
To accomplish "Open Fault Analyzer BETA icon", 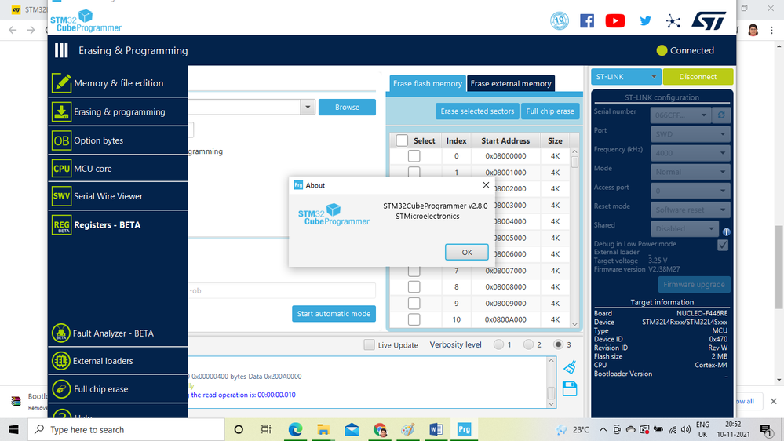I will pos(61,333).
